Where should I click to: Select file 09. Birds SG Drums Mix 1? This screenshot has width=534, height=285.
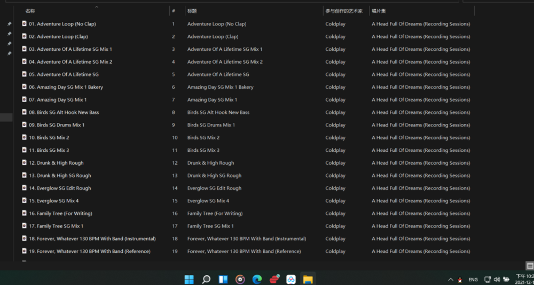click(57, 125)
